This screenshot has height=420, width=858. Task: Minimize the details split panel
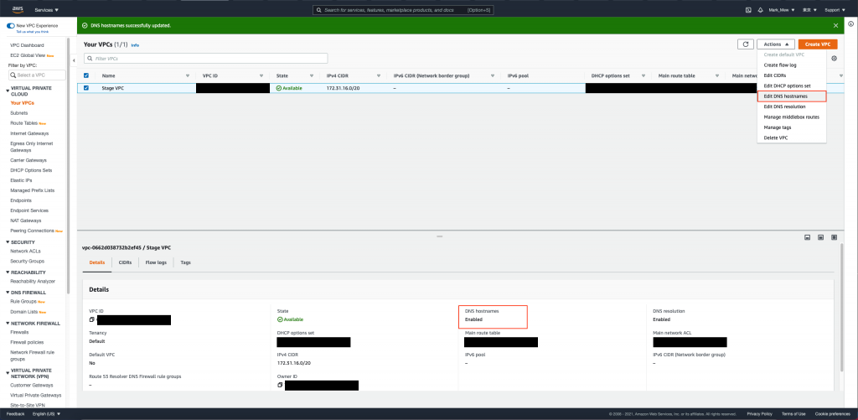coord(807,237)
